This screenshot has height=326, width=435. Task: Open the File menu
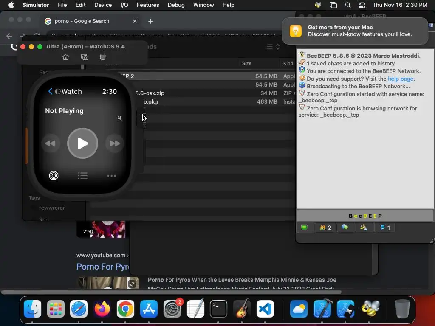click(62, 5)
